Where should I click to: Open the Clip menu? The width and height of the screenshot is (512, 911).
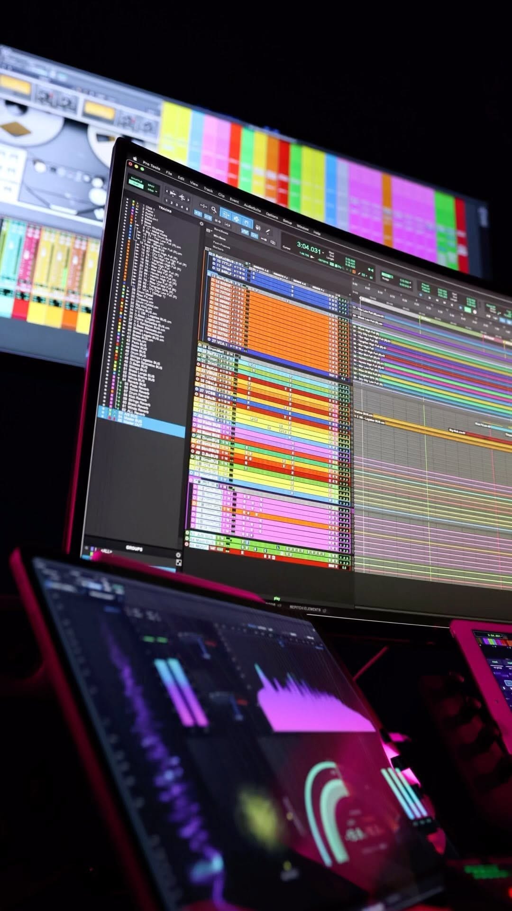tap(221, 195)
